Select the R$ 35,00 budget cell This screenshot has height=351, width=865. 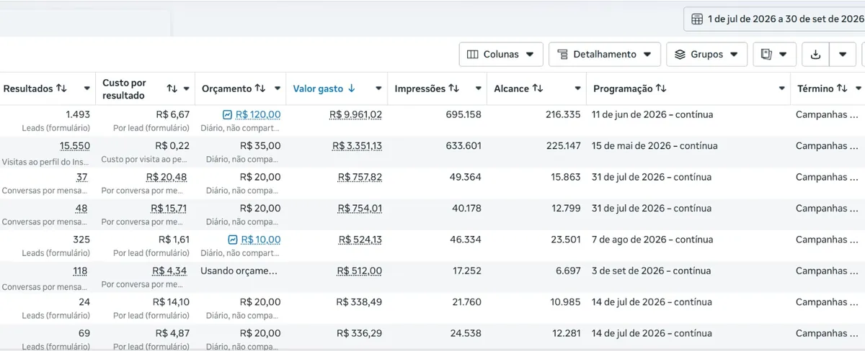pos(260,145)
